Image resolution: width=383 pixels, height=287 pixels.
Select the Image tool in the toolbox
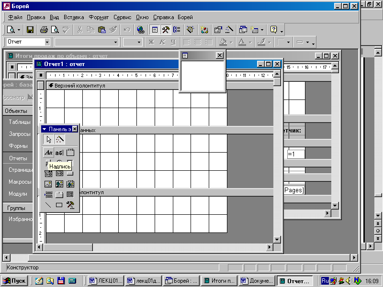click(x=48, y=184)
